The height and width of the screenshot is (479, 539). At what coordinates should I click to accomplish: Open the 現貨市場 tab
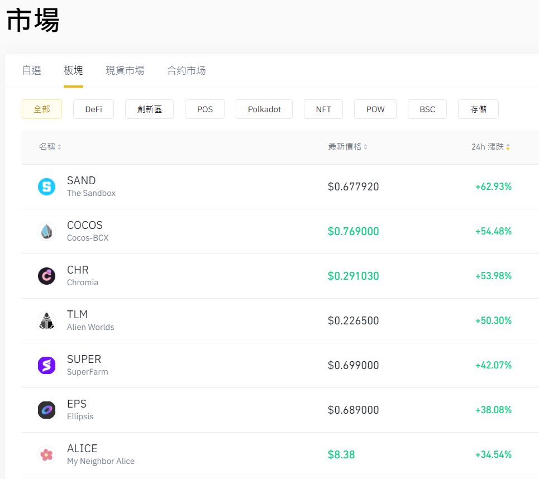[x=125, y=70]
